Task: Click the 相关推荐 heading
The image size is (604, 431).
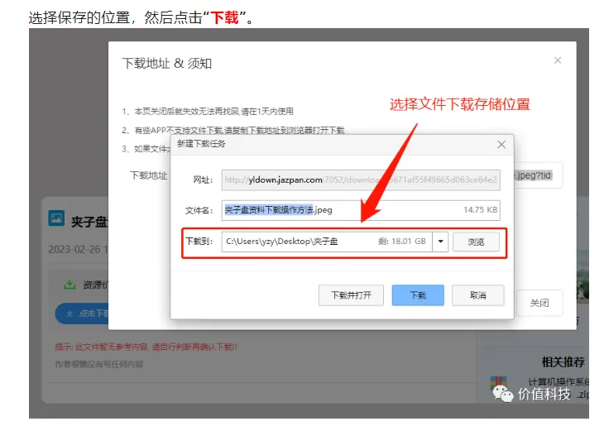Action: point(563,362)
